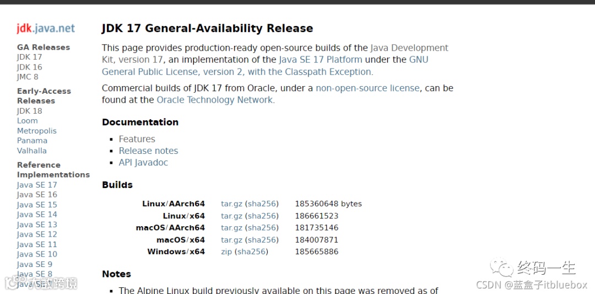Image resolution: width=595 pixels, height=294 pixels.
Task: Follow the Oracle Technology Network link
Action: 214,100
